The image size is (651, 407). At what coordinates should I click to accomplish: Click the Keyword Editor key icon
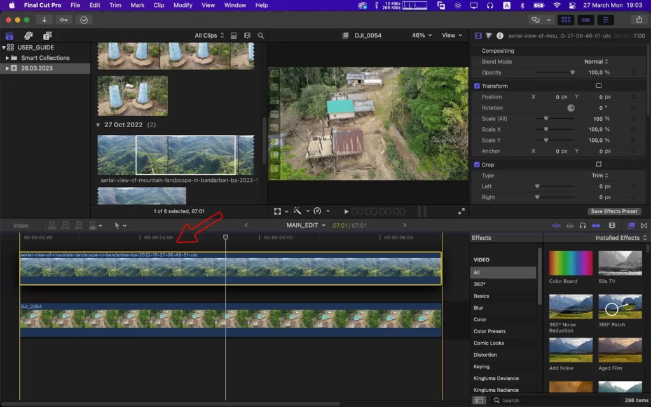click(64, 20)
